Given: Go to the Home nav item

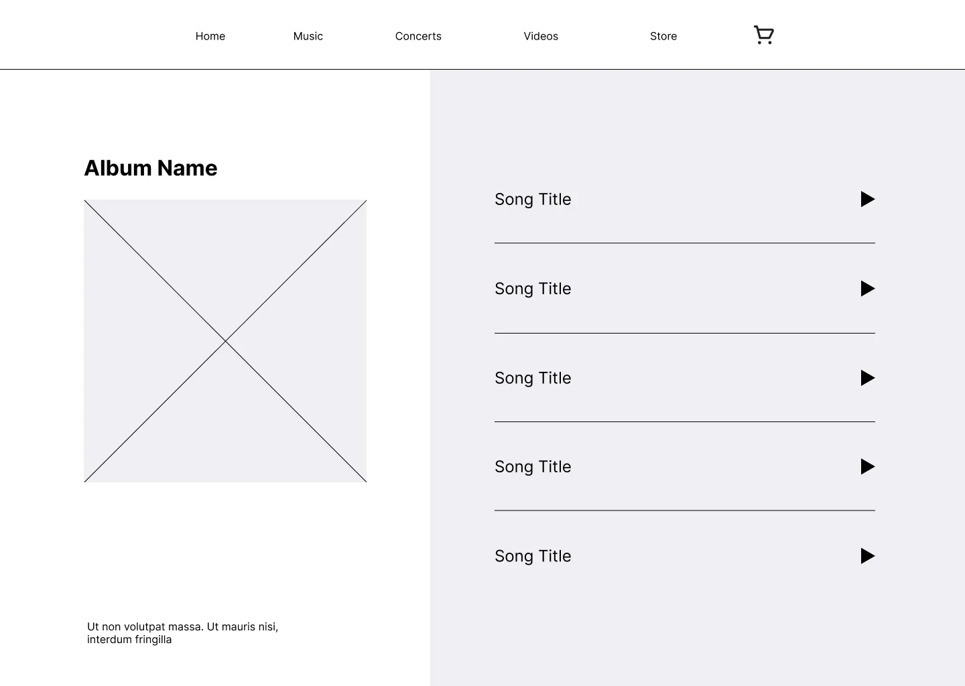Looking at the screenshot, I should click(210, 36).
